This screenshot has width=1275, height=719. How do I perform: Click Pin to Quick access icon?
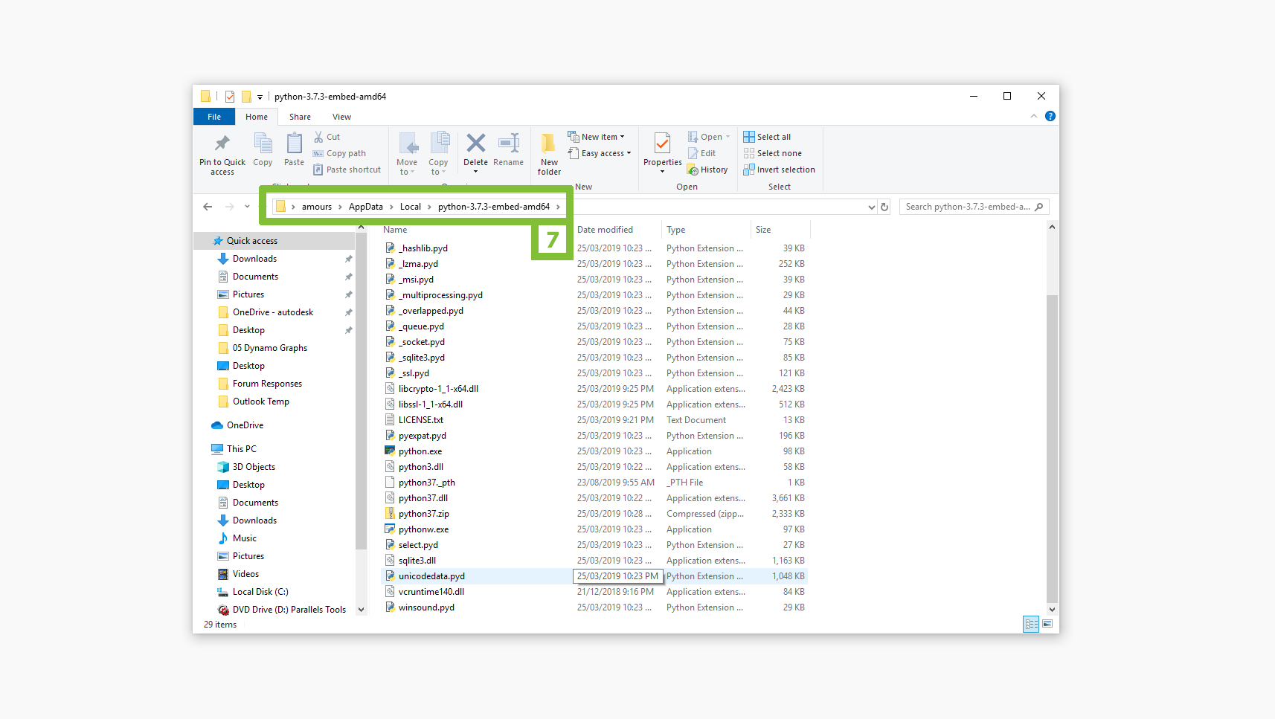point(222,143)
